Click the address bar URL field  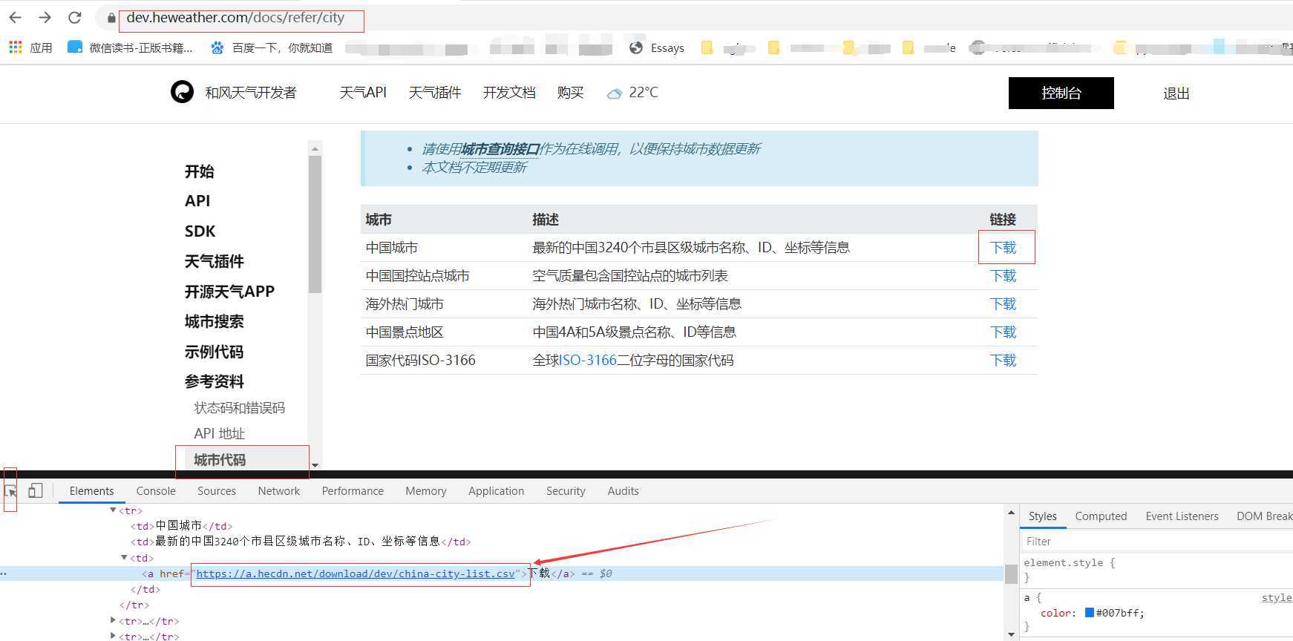point(235,18)
